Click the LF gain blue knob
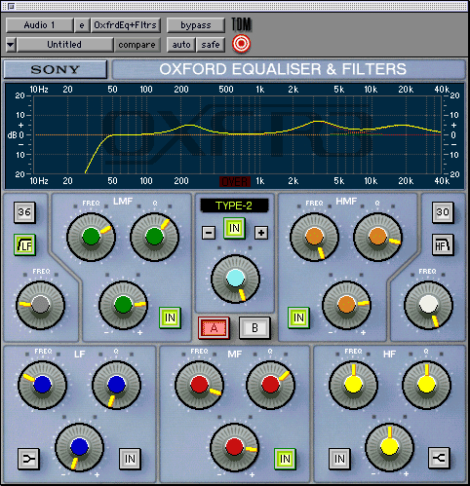This screenshot has height=486, width=470. pyautogui.click(x=80, y=447)
